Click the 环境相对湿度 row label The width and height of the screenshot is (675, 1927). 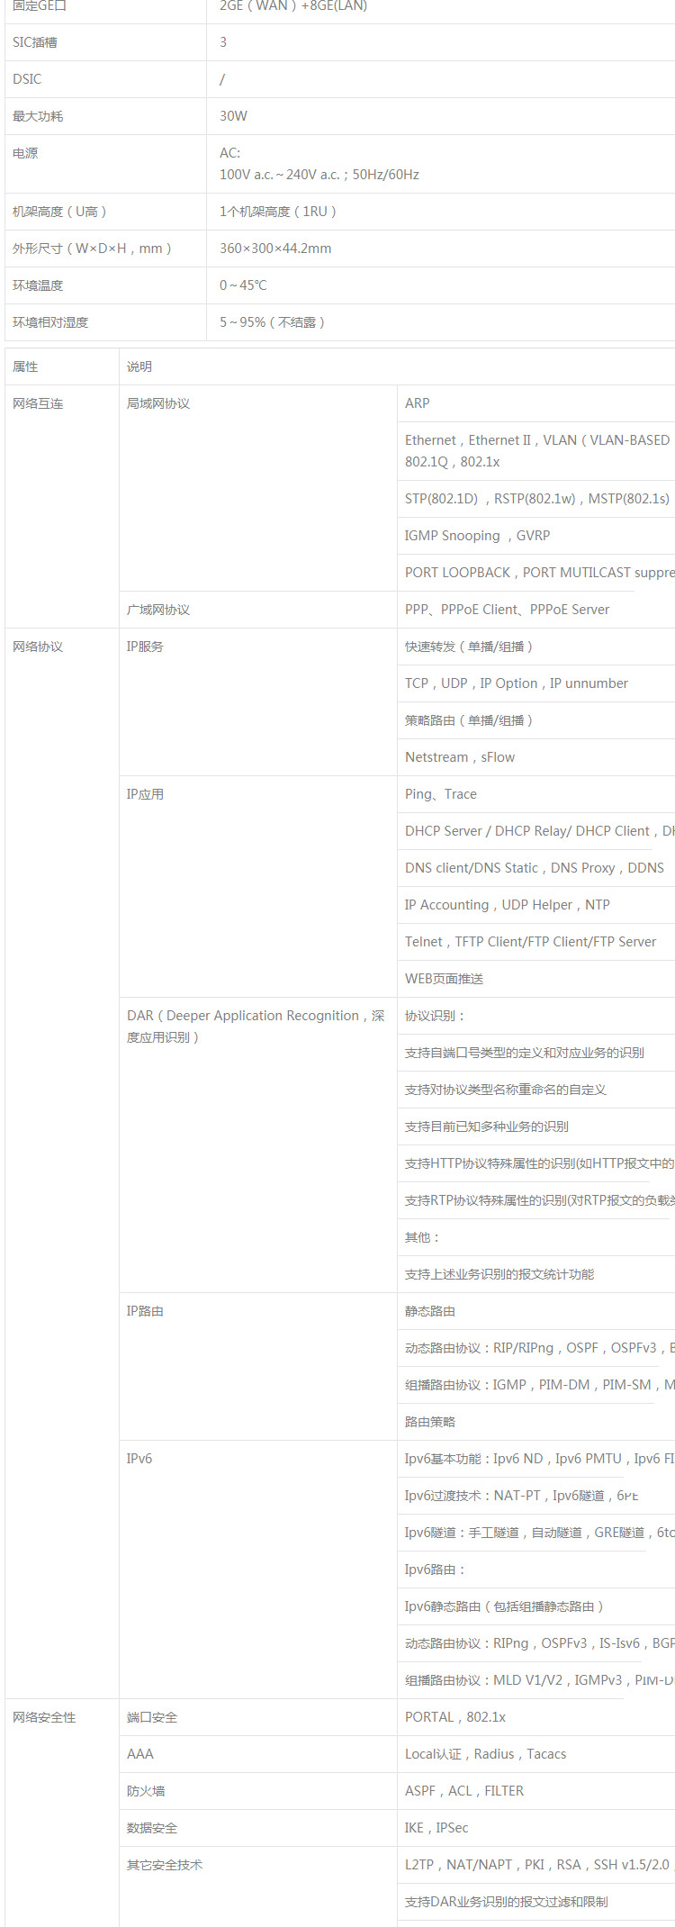coord(50,322)
